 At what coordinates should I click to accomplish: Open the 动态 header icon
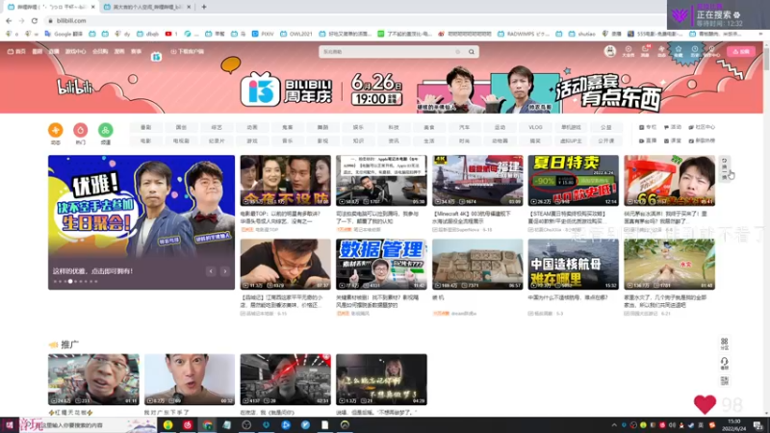tap(661, 51)
